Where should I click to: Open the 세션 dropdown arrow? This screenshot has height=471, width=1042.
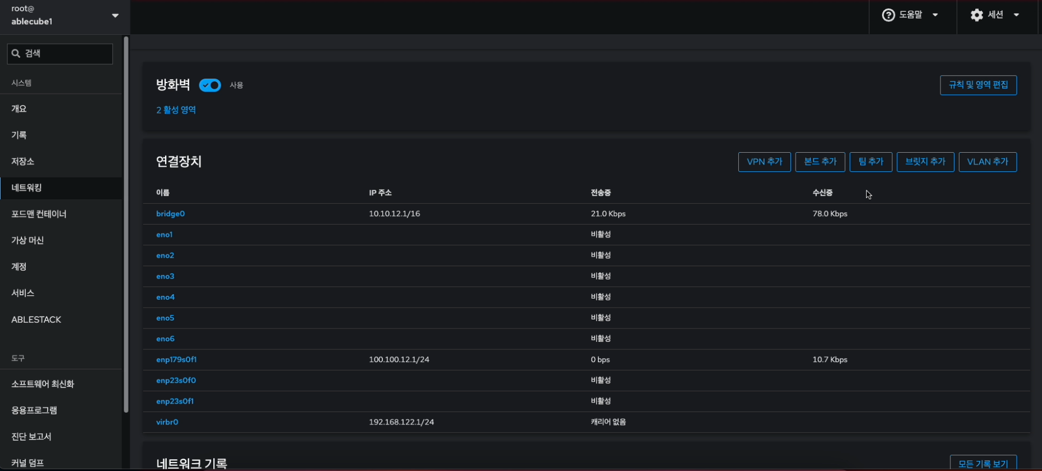(x=1016, y=15)
